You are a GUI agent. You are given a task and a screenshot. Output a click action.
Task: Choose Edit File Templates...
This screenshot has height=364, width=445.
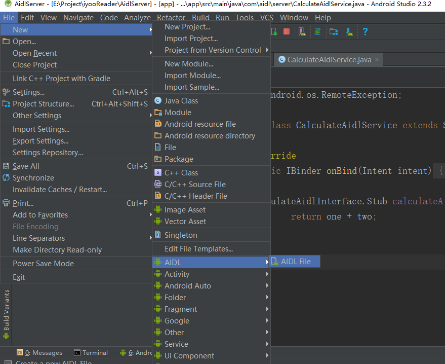tap(212, 248)
